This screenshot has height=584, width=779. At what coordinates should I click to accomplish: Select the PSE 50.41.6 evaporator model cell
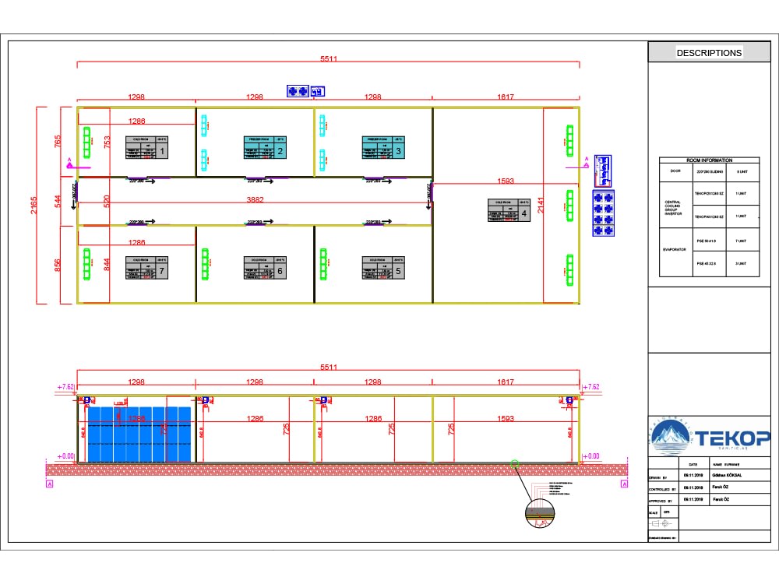(x=709, y=241)
